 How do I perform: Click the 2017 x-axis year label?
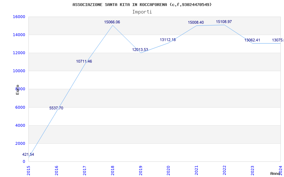pyautogui.click(x=84, y=170)
